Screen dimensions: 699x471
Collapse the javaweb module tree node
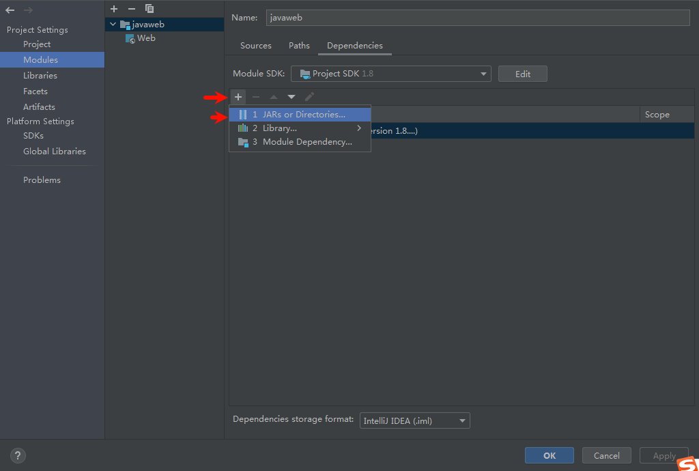click(x=113, y=25)
